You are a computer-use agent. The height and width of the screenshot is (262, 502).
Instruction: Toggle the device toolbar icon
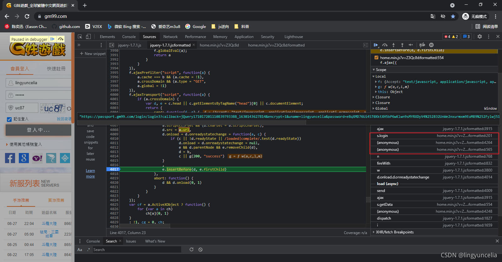coord(89,36)
